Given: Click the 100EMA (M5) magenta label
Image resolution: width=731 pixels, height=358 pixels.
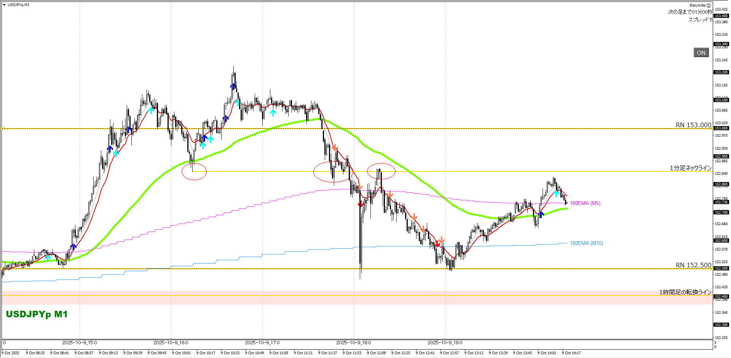Looking at the screenshot, I should coord(585,203).
